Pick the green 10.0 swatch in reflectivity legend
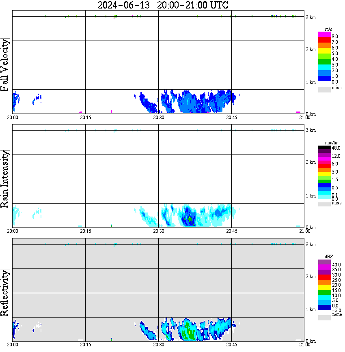Screen dimensions: 345x352 pos(324,292)
